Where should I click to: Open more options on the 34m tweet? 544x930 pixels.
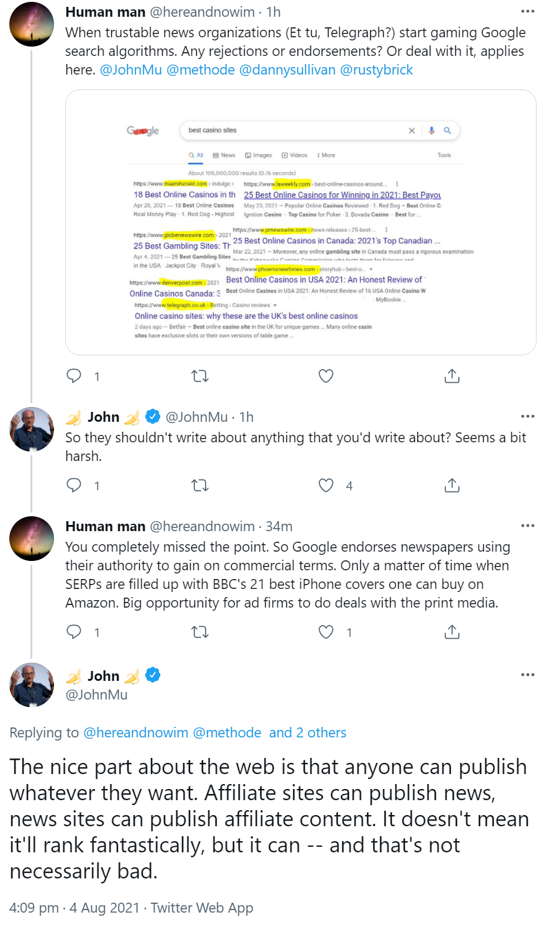[527, 526]
